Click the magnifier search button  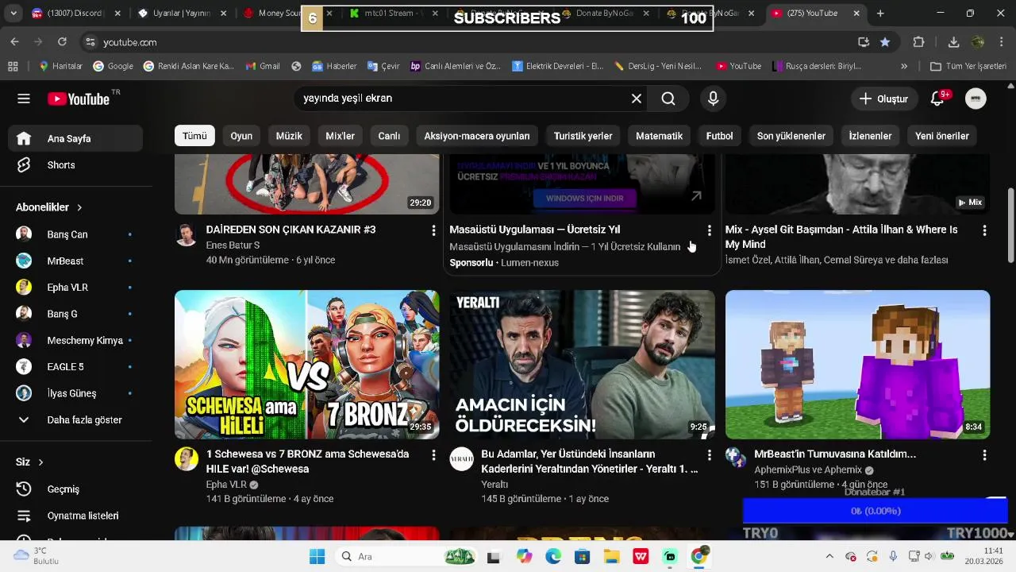668,99
